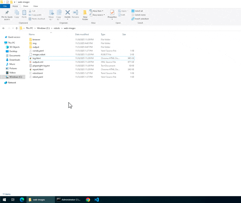Open Visual Studio Code from the taskbar
241x203 pixels.
click(97, 199)
